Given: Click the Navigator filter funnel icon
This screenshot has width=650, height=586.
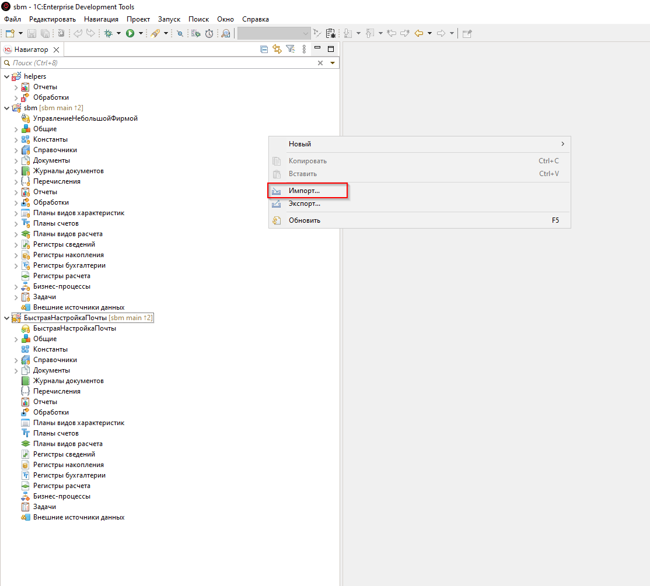Looking at the screenshot, I should [290, 50].
